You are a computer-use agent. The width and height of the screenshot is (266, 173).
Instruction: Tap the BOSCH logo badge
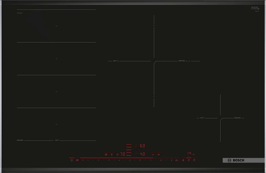(243, 160)
